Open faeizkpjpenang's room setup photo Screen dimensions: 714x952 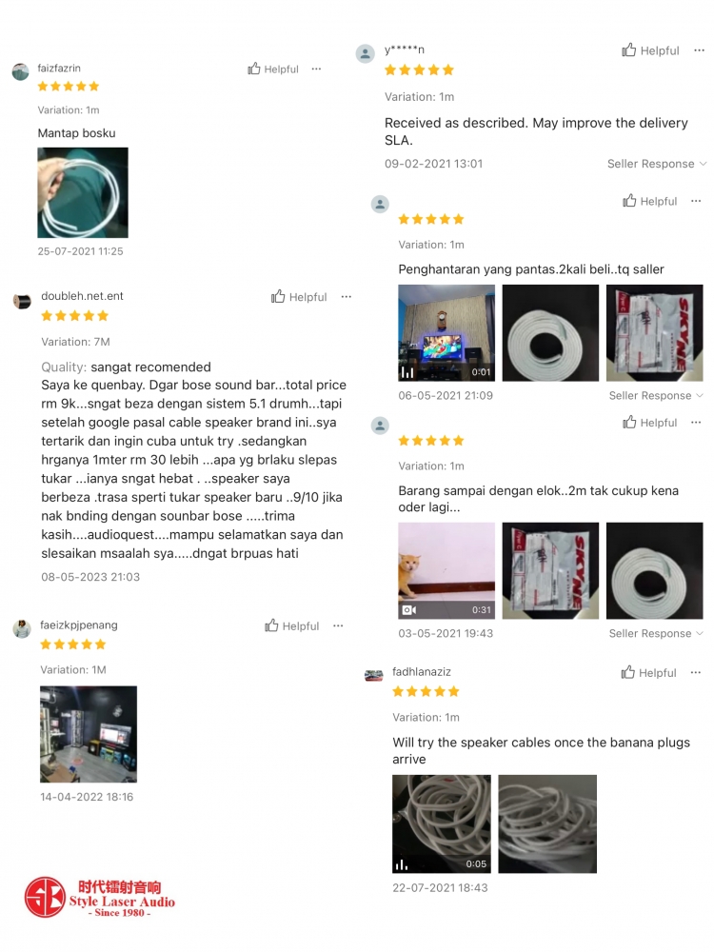coord(89,734)
